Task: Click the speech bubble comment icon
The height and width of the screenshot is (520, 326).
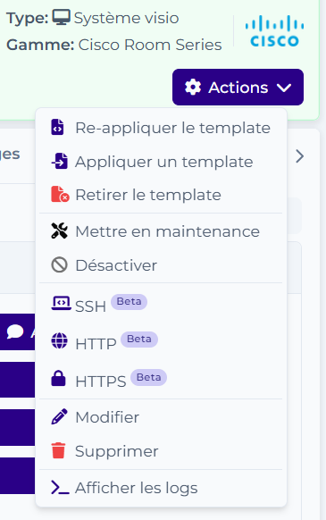Action: pyautogui.click(x=15, y=331)
